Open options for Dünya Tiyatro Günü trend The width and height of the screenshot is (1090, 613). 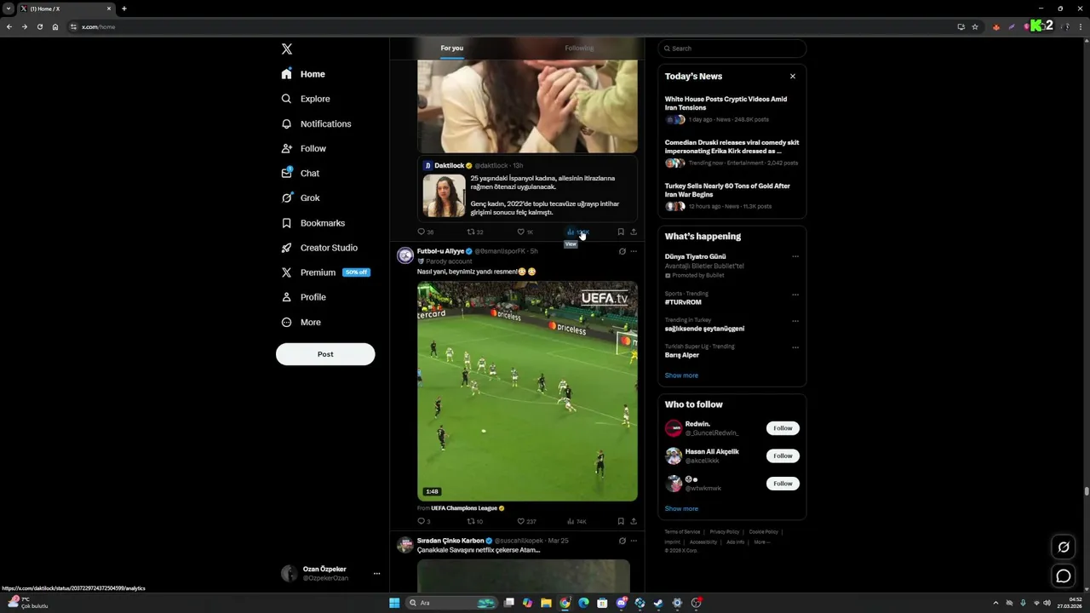[795, 256]
